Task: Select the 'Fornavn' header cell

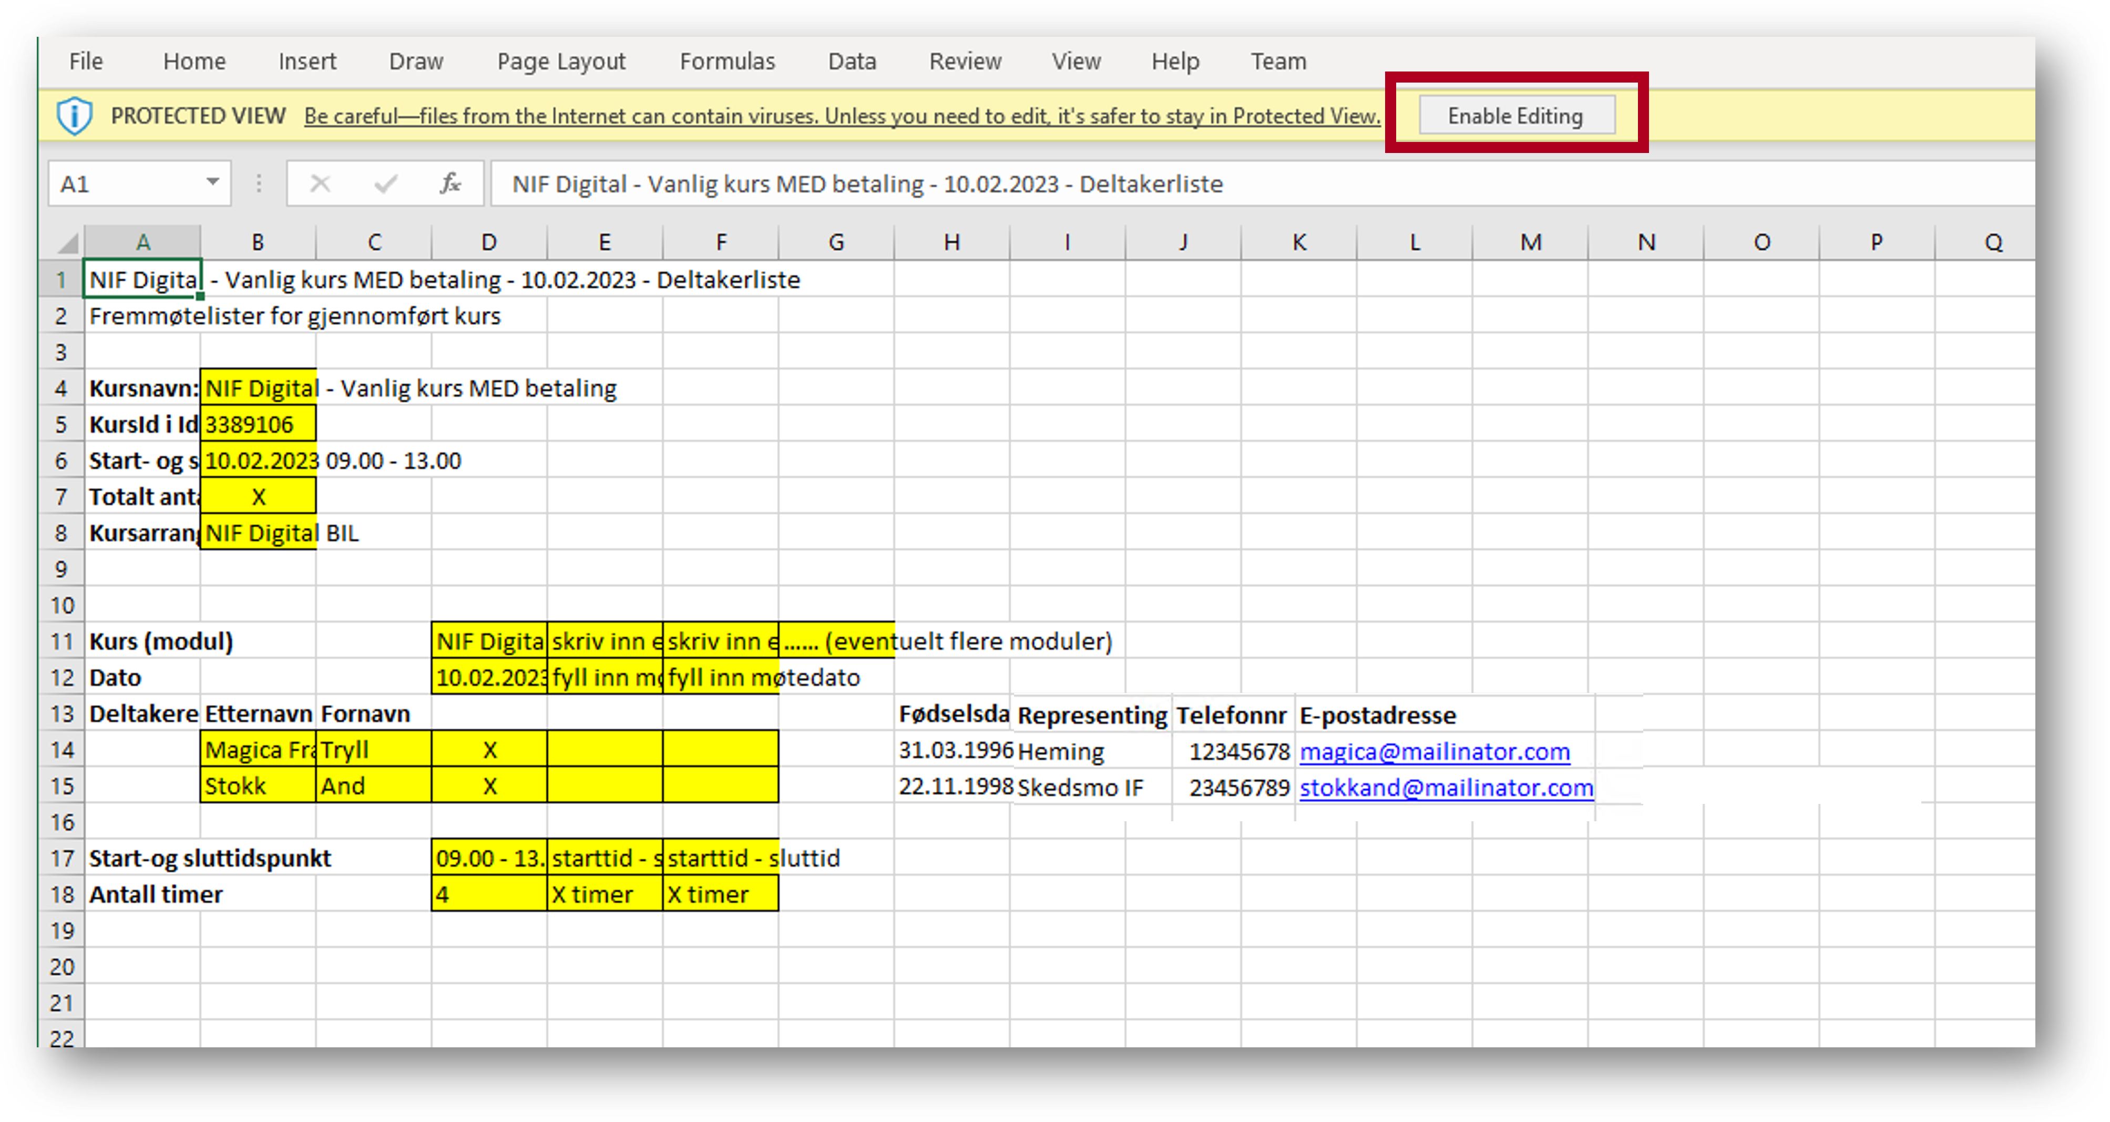Action: (x=374, y=713)
